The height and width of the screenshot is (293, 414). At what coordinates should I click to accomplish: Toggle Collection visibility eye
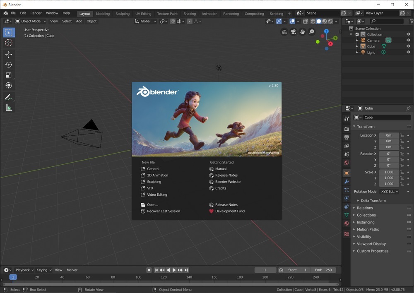408,34
